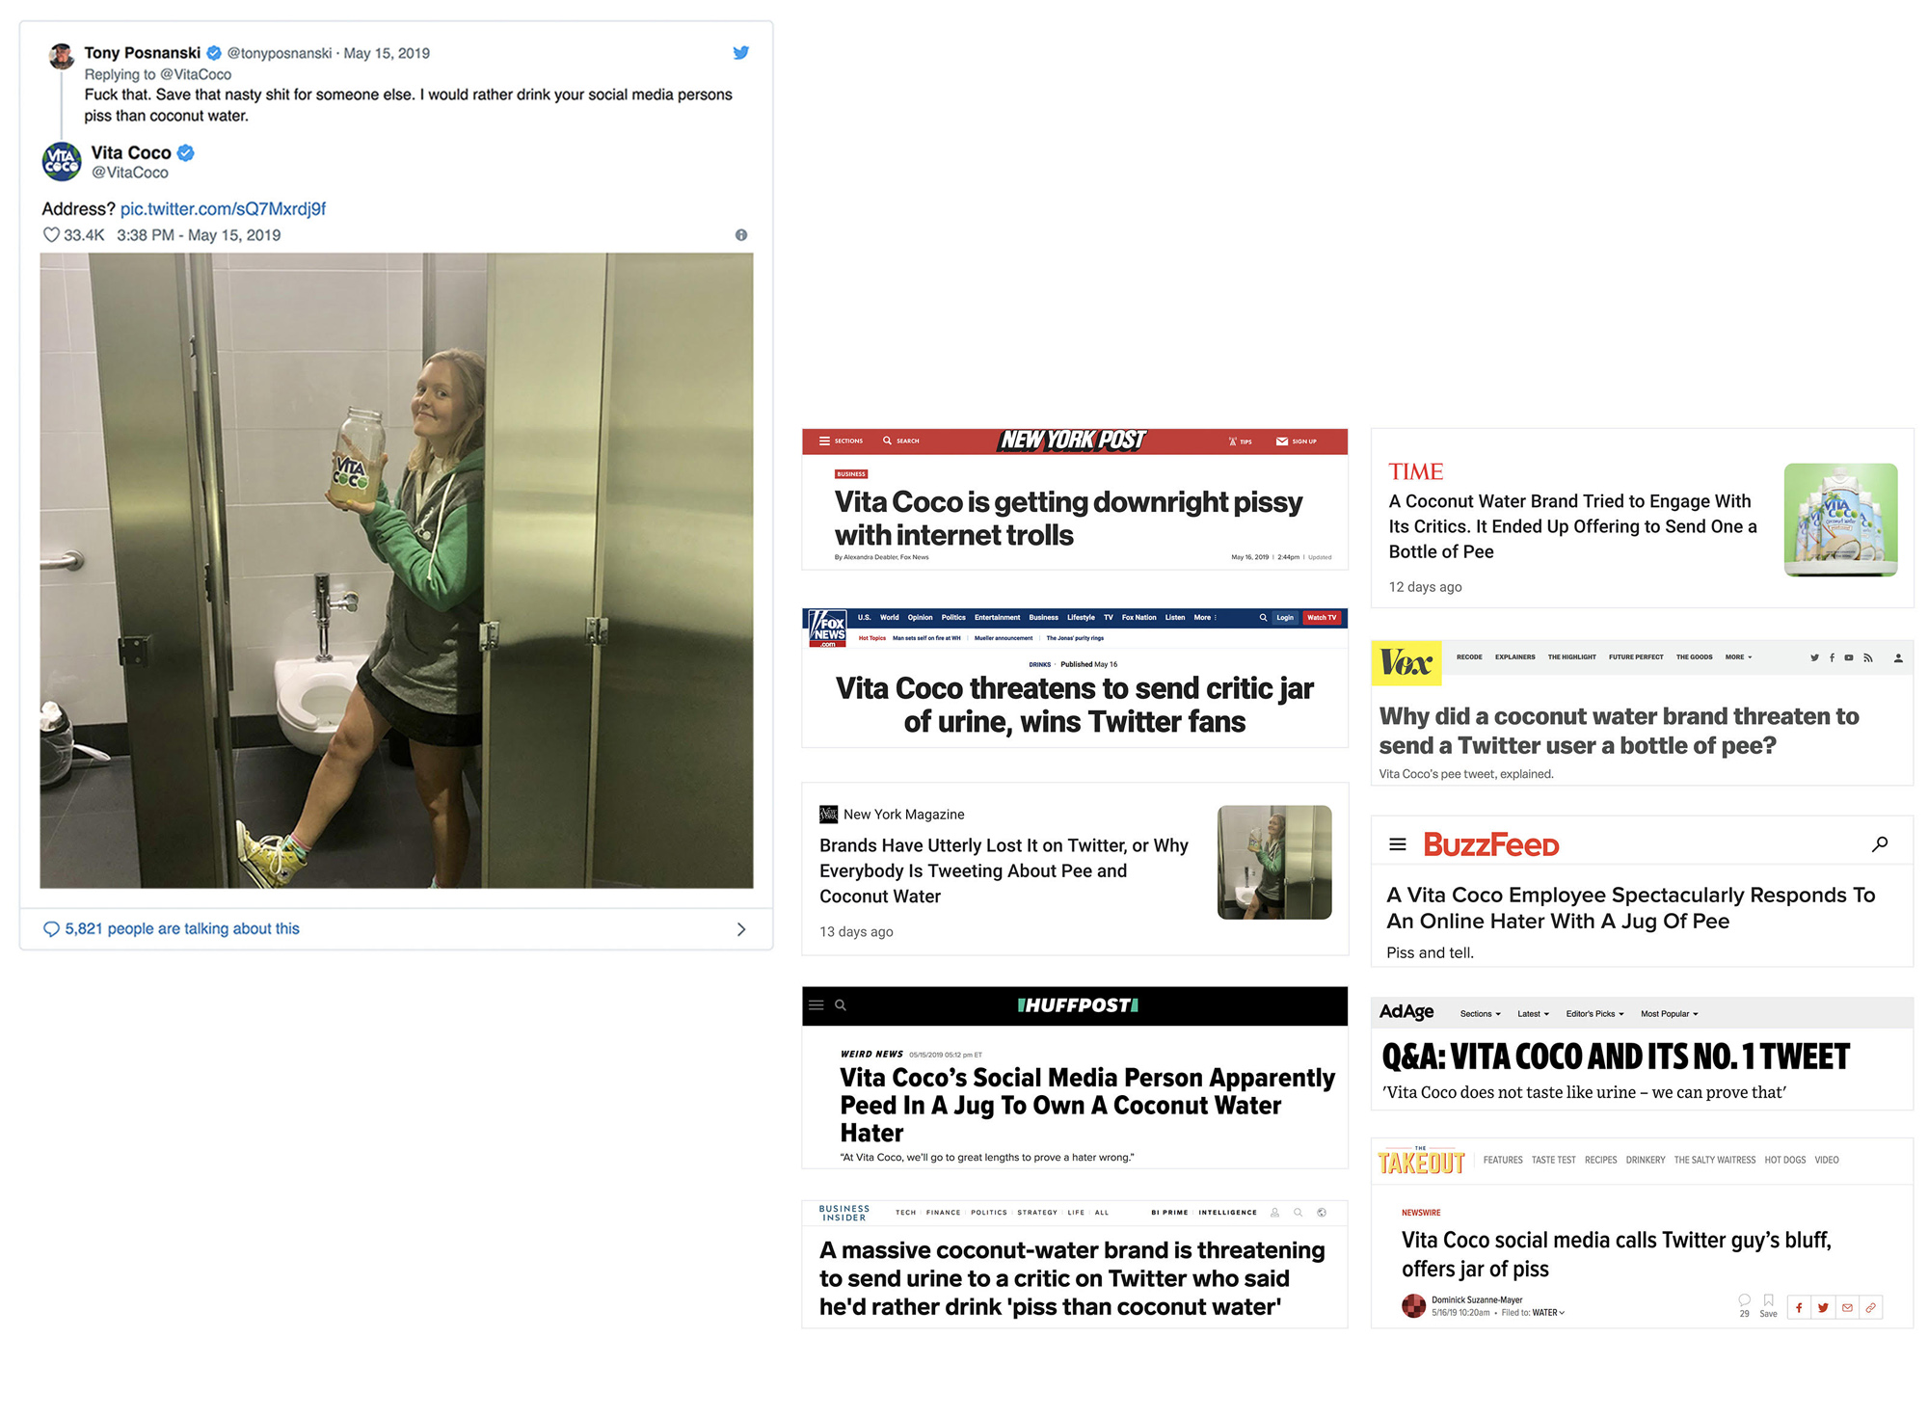
Task: Expand the Vox More menu
Action: pos(1738,657)
